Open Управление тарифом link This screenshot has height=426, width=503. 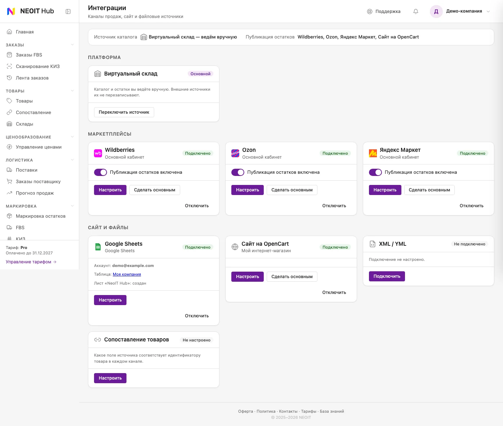coord(31,262)
